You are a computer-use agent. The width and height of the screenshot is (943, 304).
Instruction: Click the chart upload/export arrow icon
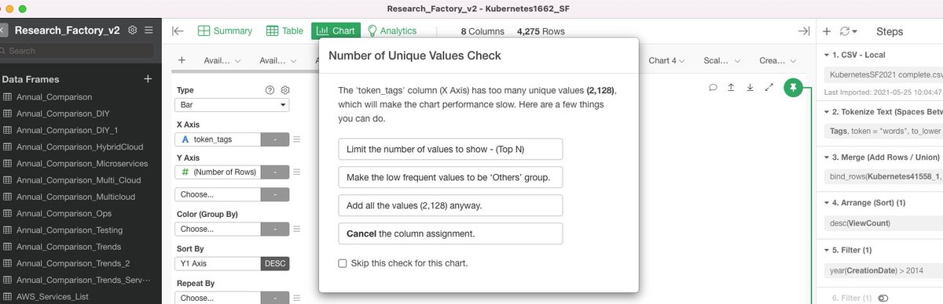click(x=732, y=88)
